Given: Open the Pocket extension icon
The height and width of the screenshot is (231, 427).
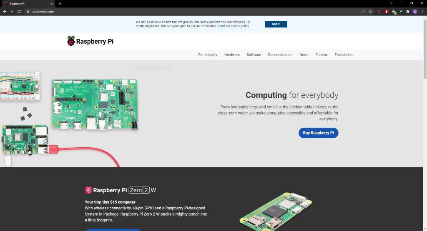Looking at the screenshot, I should tap(379, 12).
